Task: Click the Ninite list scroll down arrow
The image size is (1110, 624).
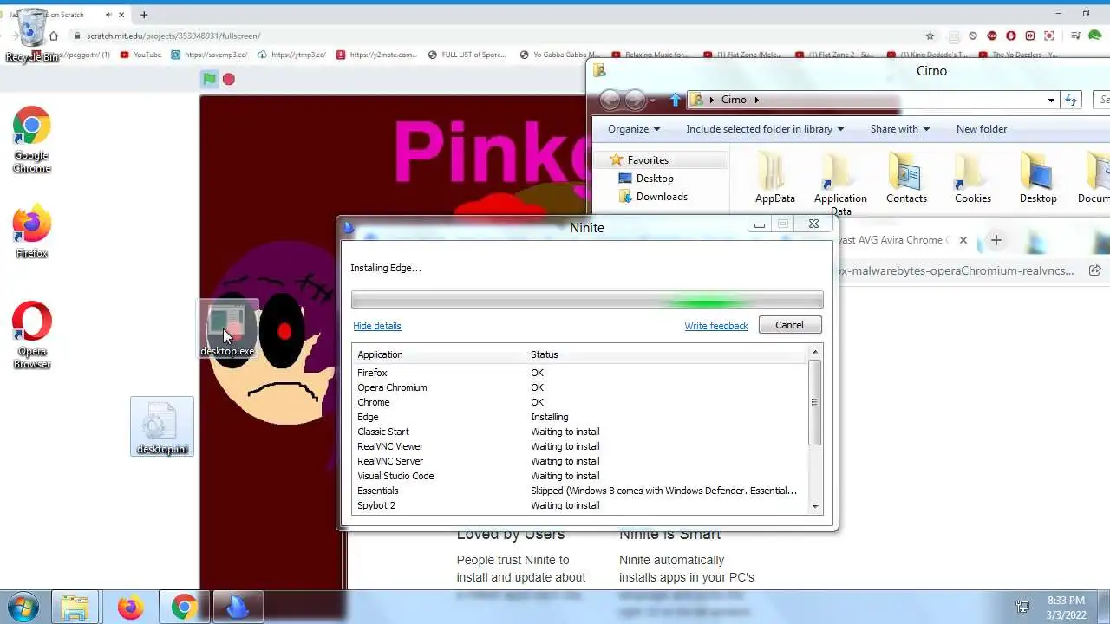Action: [814, 507]
